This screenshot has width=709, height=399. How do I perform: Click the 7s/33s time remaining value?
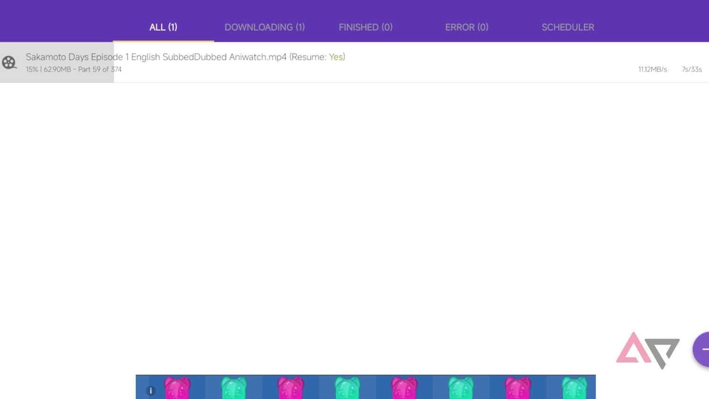click(692, 69)
